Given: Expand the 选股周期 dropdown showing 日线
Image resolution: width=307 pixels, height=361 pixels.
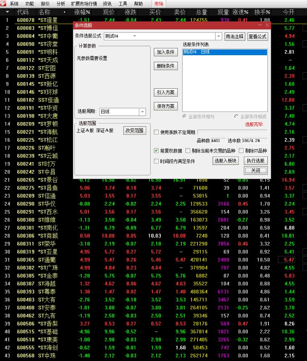Looking at the screenshot, I should coord(142,112).
